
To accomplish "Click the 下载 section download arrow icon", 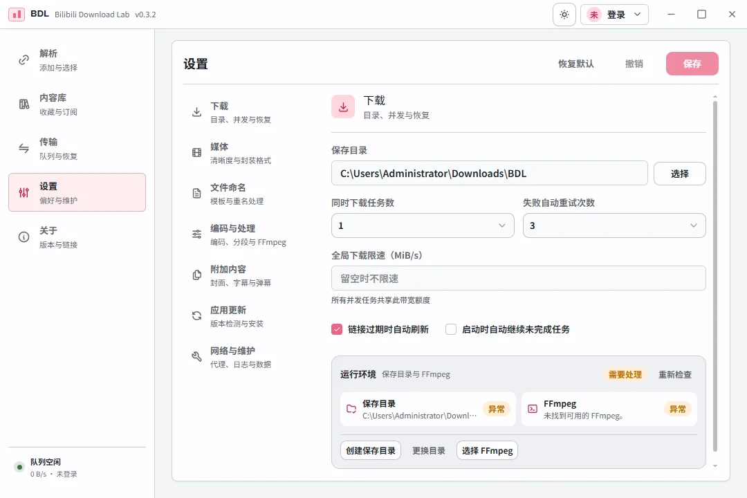I will coord(196,112).
